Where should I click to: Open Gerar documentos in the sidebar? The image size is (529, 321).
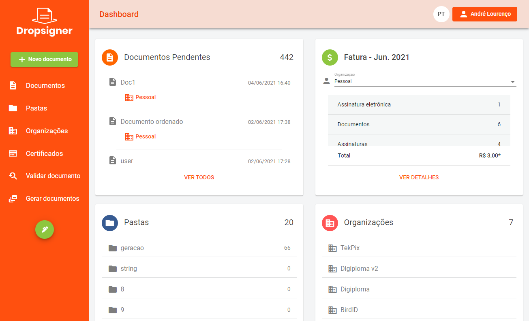click(45, 199)
